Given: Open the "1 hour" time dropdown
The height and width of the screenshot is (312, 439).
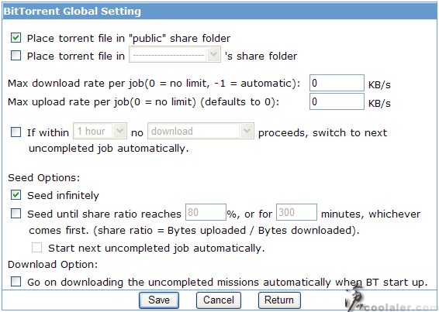Looking at the screenshot, I should 100,131.
